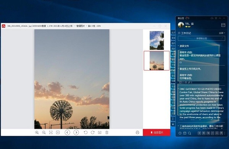Click the zoom out magnifier icon
This screenshot has height=149, width=229.
pos(44,133)
